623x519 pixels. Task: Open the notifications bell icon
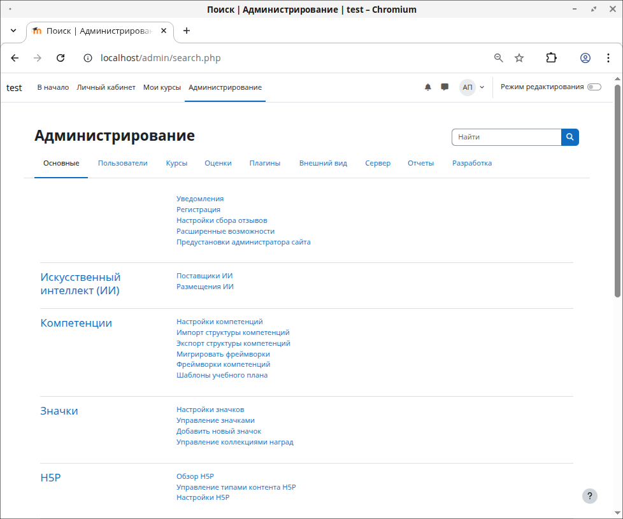click(x=428, y=87)
